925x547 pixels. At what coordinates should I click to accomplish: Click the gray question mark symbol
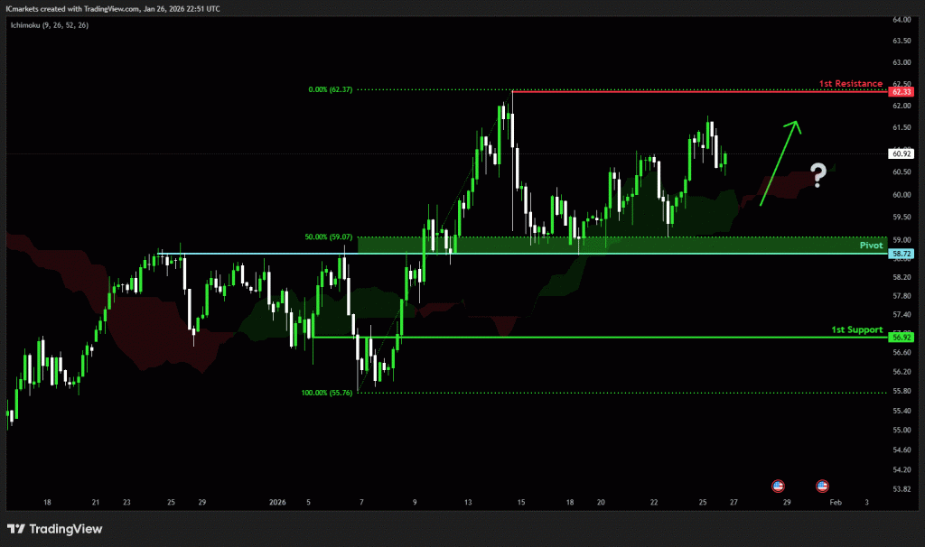tap(818, 175)
